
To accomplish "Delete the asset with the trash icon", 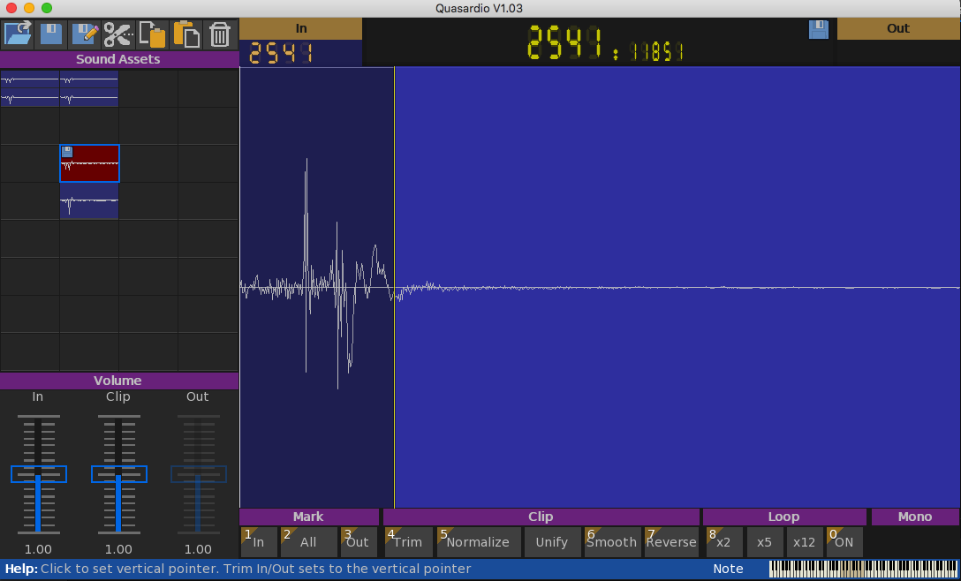I will [x=219, y=34].
